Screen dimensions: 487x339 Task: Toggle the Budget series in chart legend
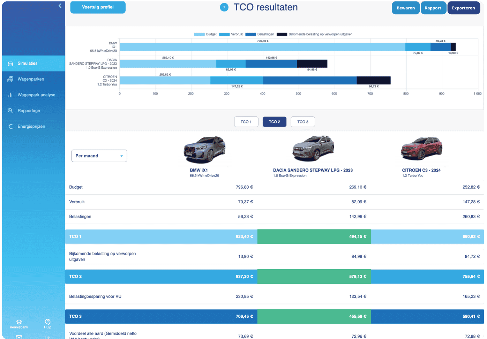pos(199,34)
